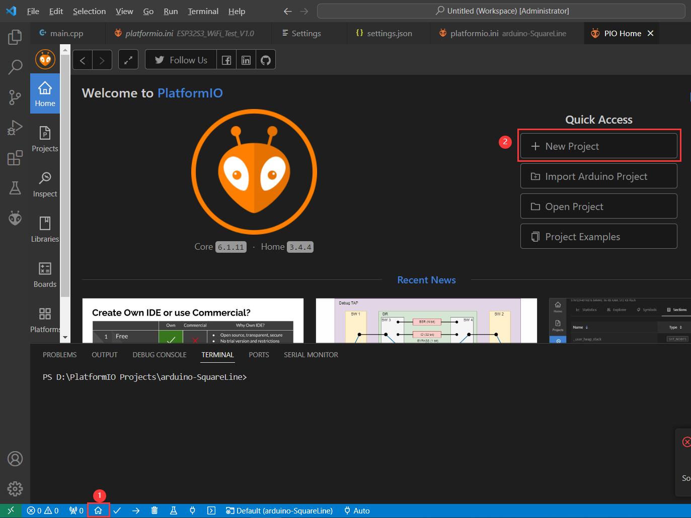This screenshot has height=518, width=691.
Task: Click the New Project button
Action: 598,146
